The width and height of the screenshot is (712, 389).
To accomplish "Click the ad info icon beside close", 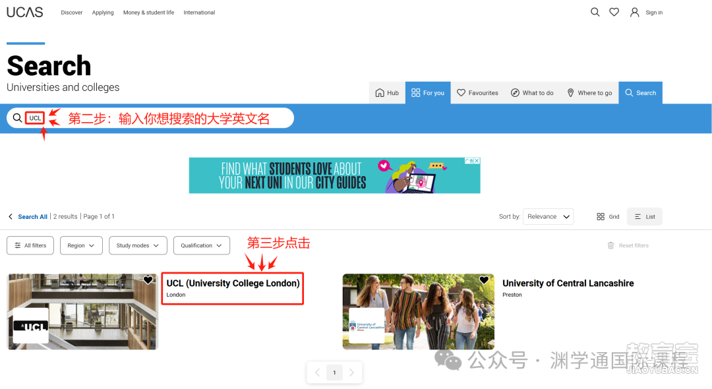I will (x=469, y=161).
